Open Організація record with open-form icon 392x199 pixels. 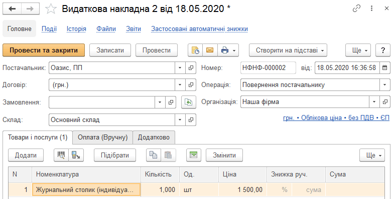385,102
